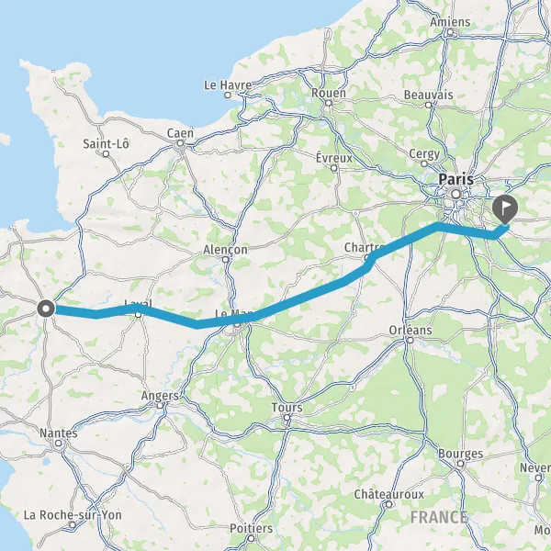Click the destination flag marker east of Paris

click(505, 209)
